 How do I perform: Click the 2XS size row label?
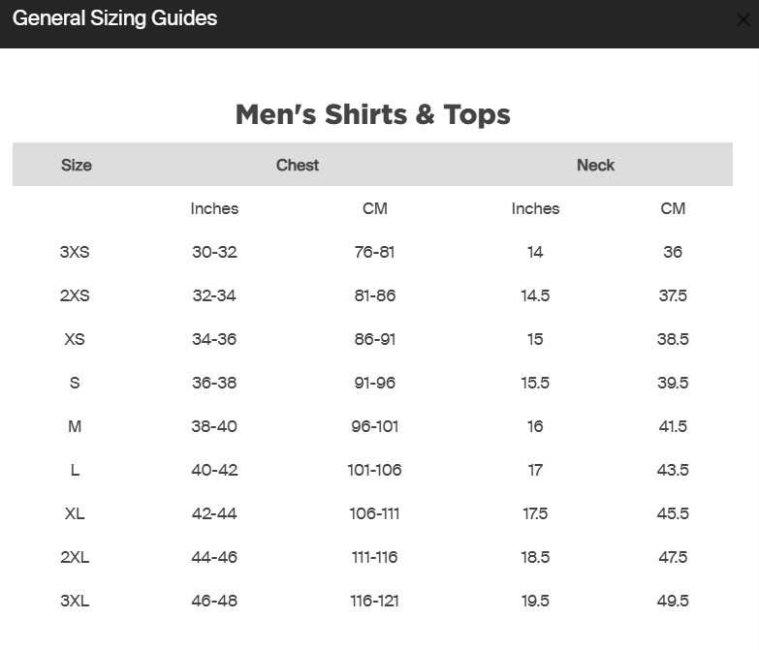click(75, 295)
